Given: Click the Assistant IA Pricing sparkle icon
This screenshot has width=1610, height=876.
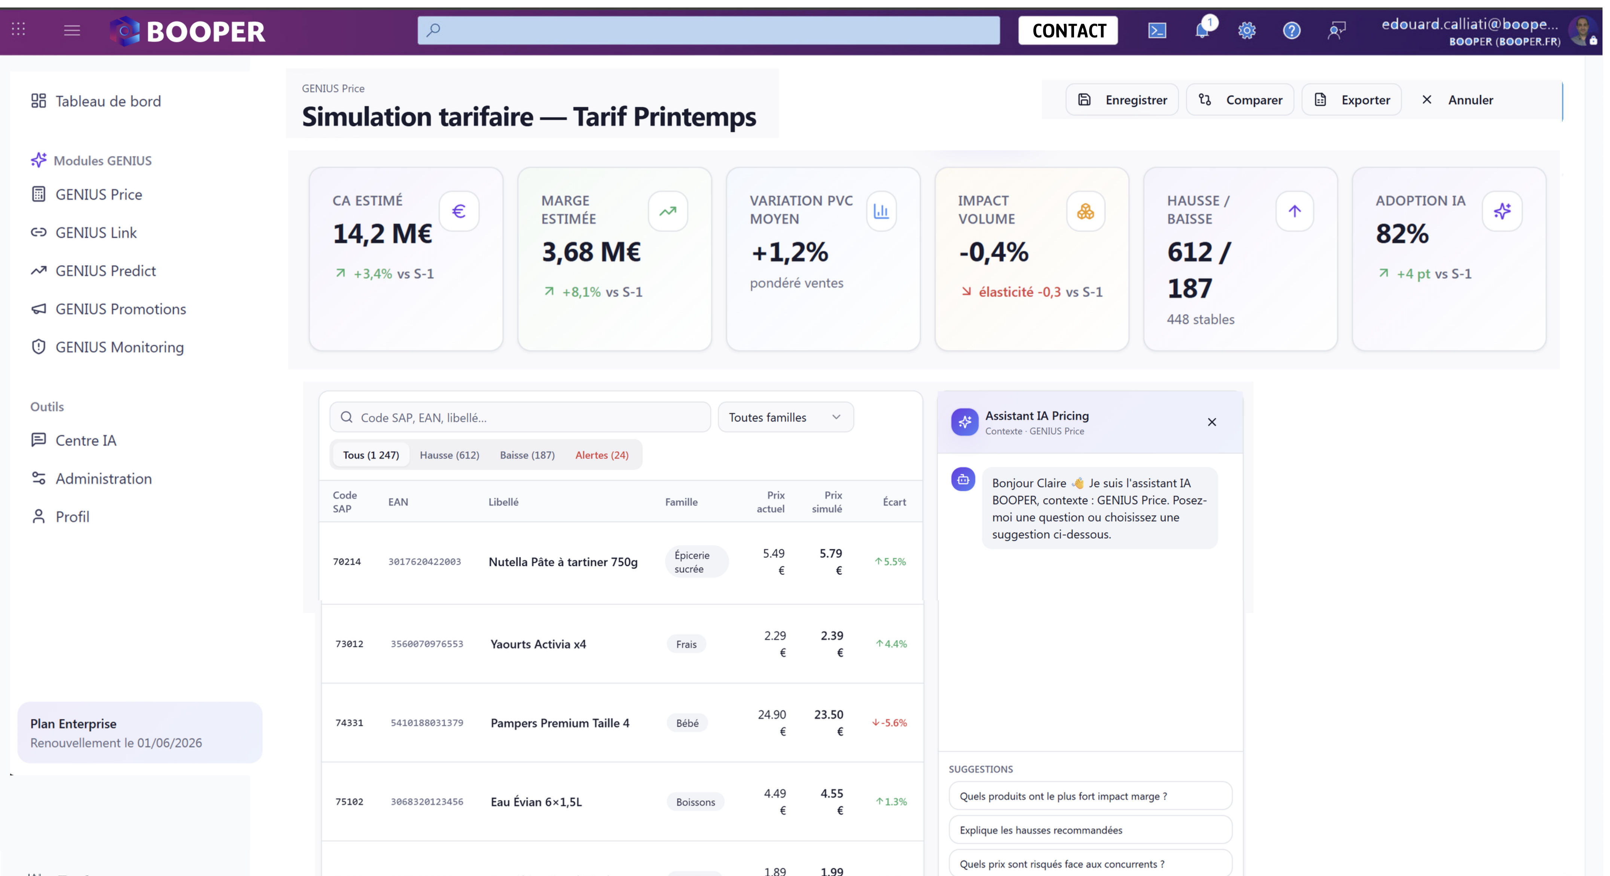Looking at the screenshot, I should [x=965, y=422].
